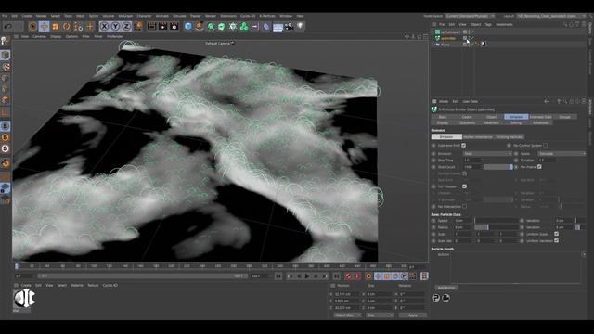
Task: Click the MoGraph Cloner icon in toolbar
Action: click(x=233, y=26)
